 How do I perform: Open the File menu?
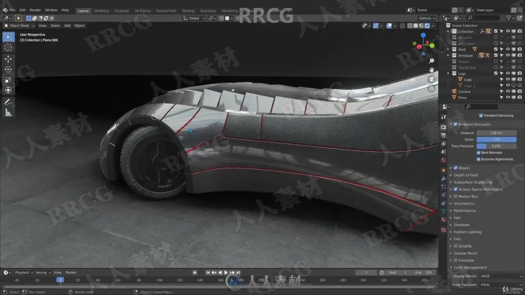pyautogui.click(x=12, y=10)
